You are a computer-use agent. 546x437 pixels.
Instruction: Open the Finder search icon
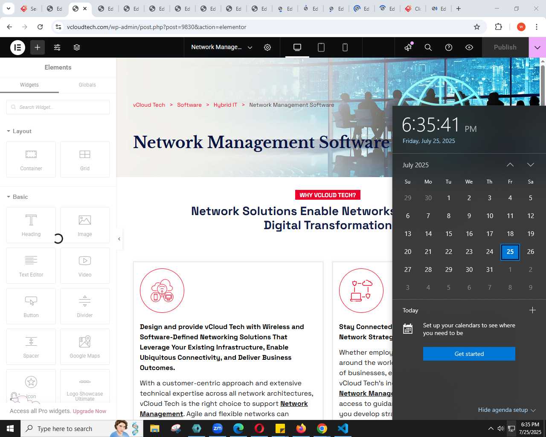[428, 47]
